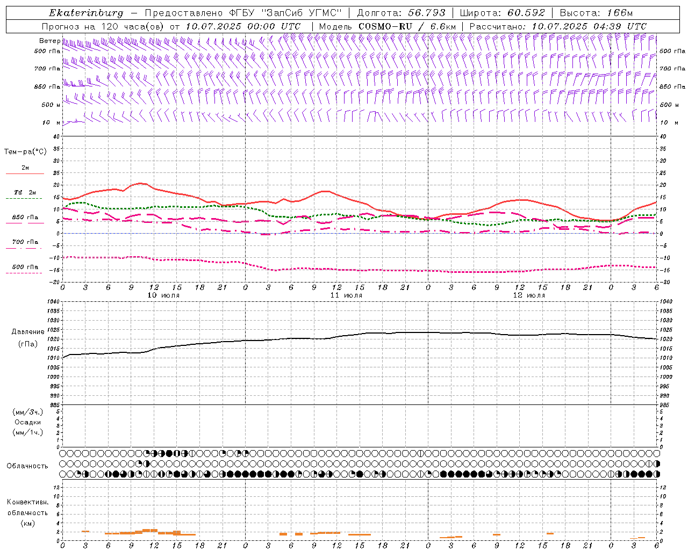Select the forecast start time "00:00 UTC"
688x550 pixels.
pyautogui.click(x=274, y=26)
